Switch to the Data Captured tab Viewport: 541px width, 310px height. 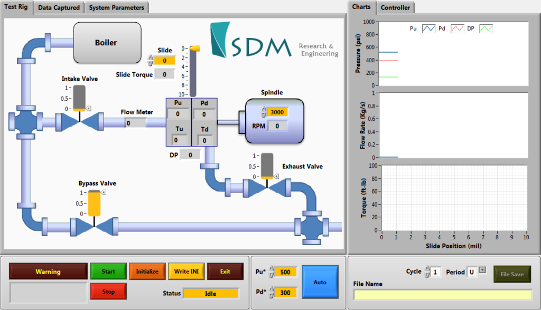click(x=59, y=8)
